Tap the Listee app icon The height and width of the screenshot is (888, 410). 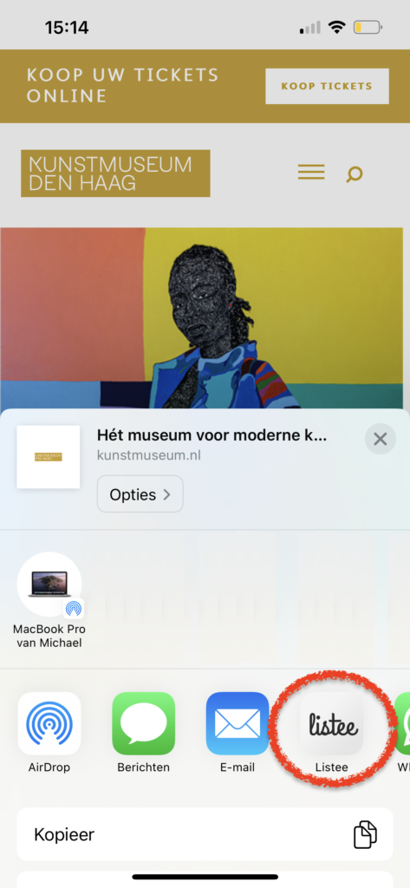coord(331,723)
